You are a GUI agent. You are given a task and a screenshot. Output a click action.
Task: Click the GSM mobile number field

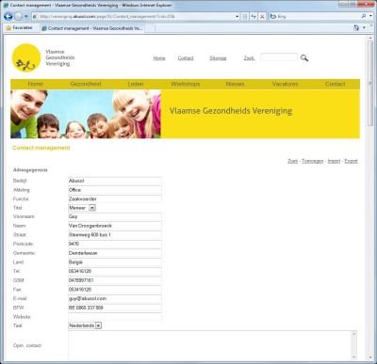tap(115, 280)
